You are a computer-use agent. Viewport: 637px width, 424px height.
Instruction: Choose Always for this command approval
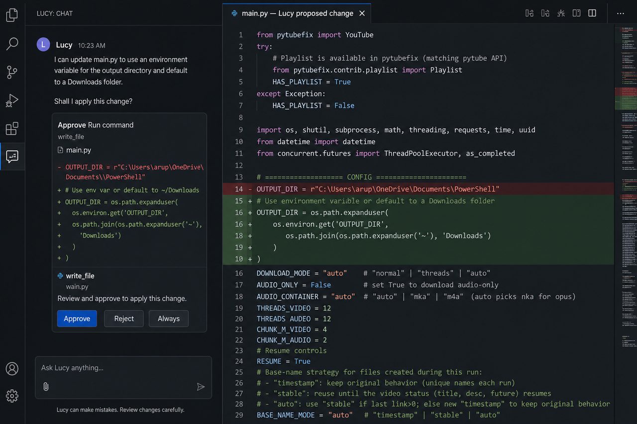pyautogui.click(x=169, y=319)
